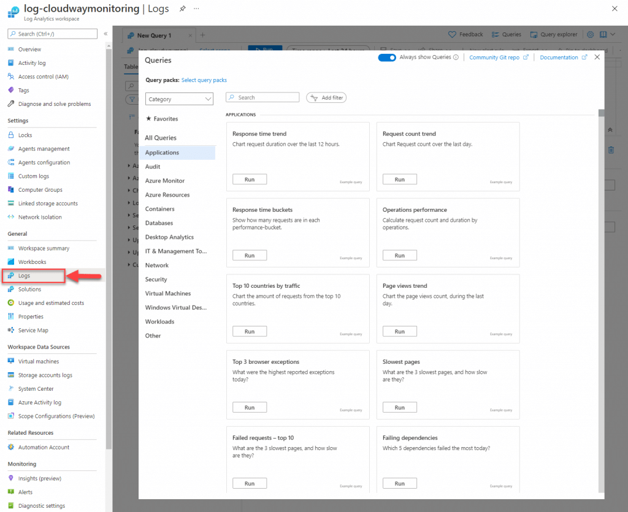
Task: Click the Custom logs icon
Action: pos(11,176)
